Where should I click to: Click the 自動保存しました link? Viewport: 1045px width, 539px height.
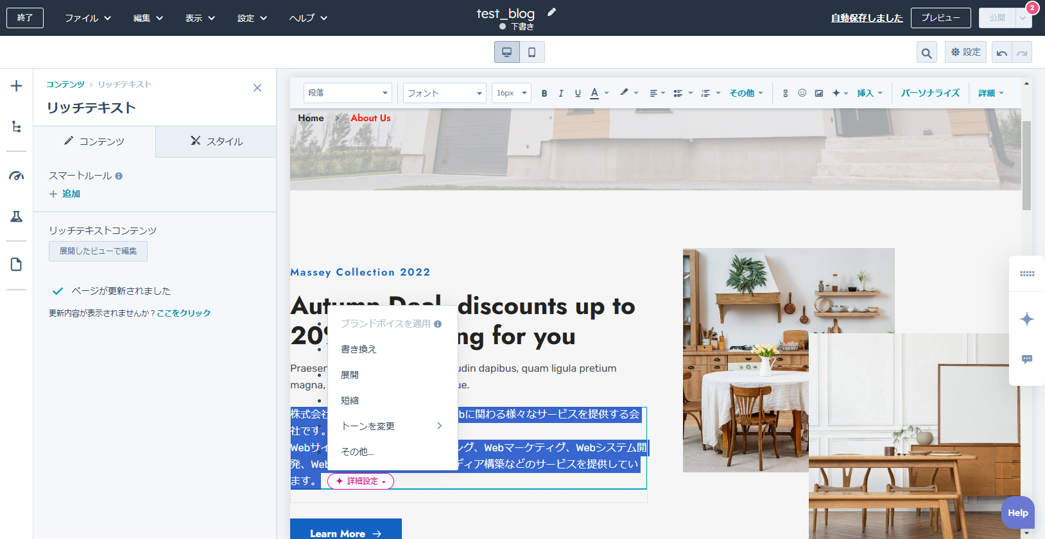click(x=867, y=18)
